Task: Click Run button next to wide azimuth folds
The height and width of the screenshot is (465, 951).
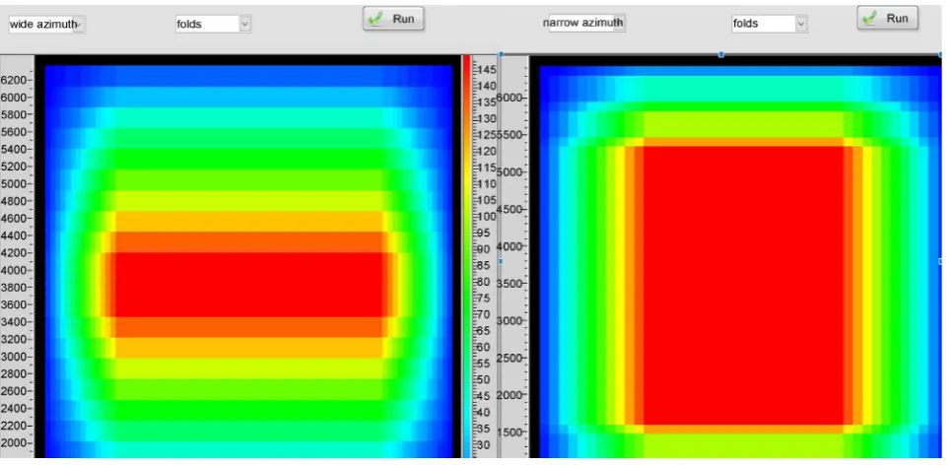Action: [393, 19]
